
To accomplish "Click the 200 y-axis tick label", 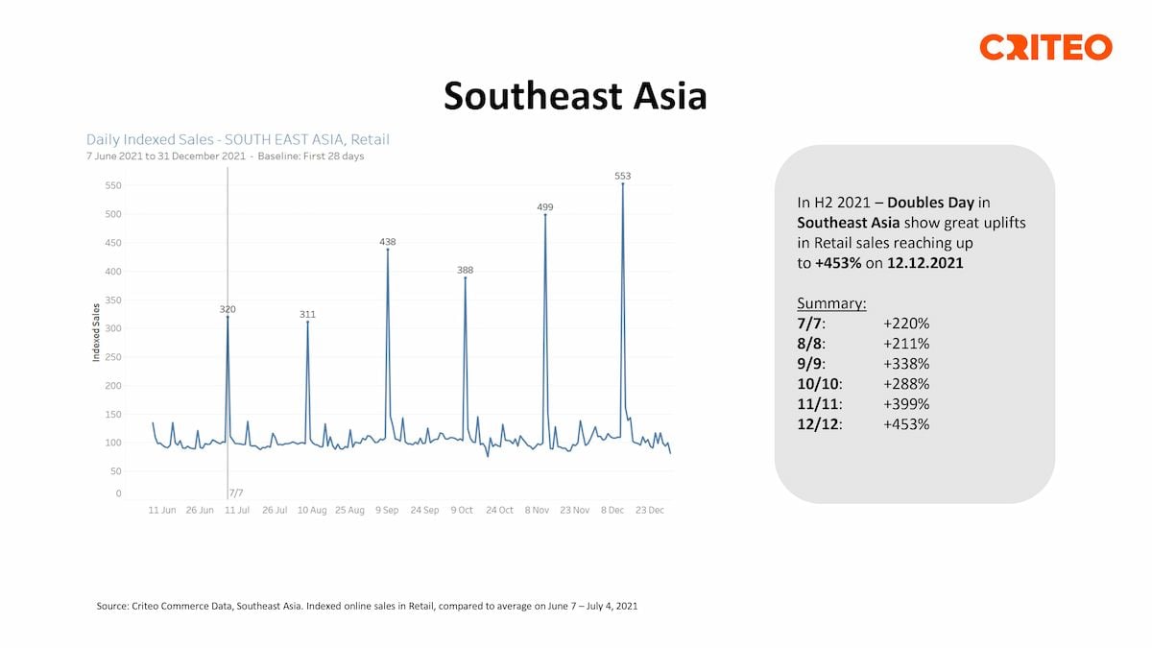I will pos(112,386).
